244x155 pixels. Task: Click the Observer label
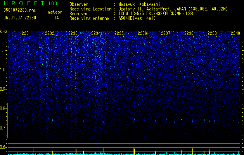(79, 4)
